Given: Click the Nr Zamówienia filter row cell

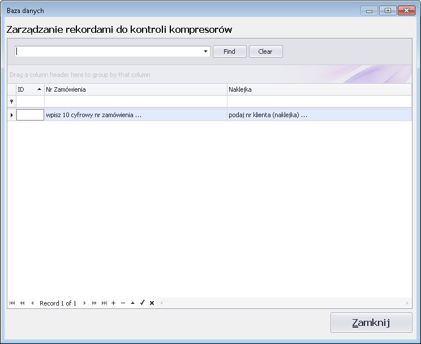Looking at the screenshot, I should [135, 101].
